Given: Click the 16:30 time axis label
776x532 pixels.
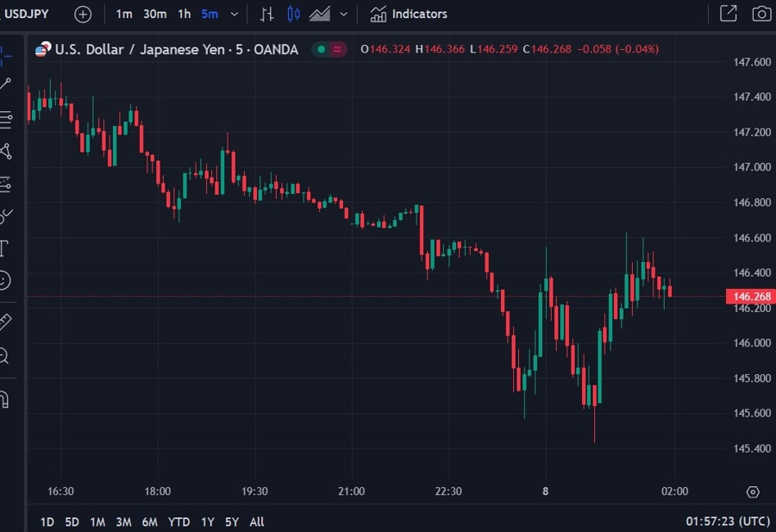Looking at the screenshot, I should [60, 491].
